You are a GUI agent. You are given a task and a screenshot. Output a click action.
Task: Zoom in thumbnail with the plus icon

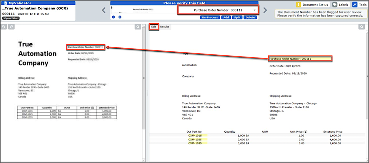(120, 17)
